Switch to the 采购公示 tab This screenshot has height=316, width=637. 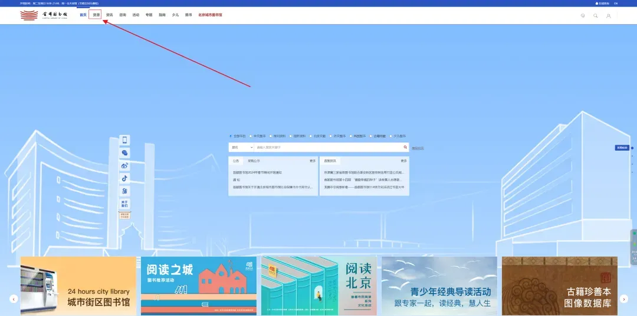[253, 161]
